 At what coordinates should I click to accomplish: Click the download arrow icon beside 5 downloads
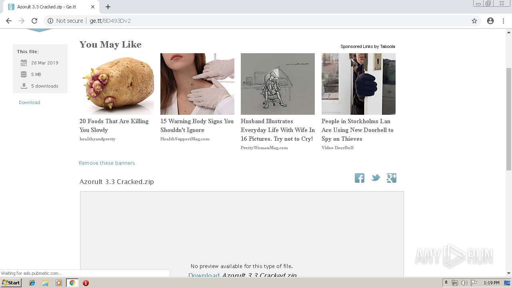[24, 86]
